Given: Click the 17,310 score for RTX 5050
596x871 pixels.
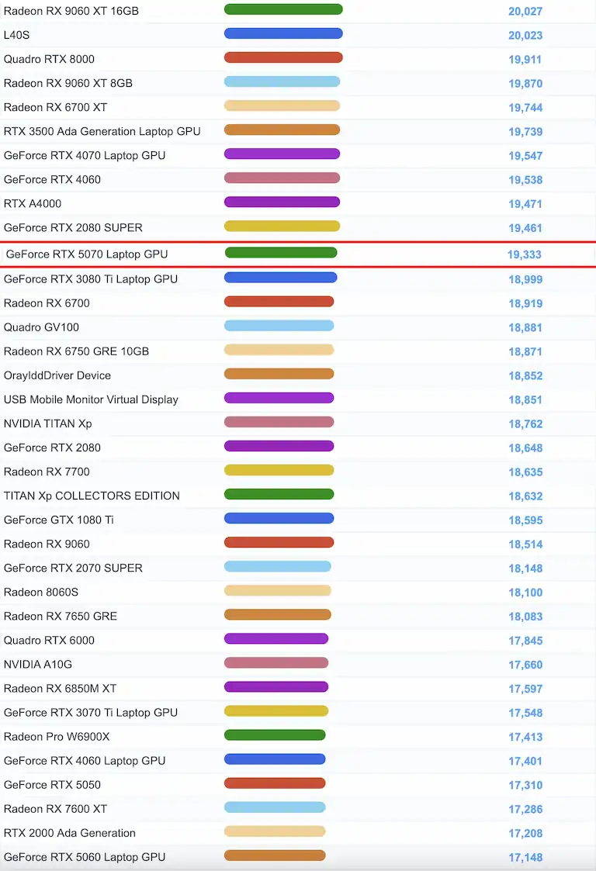Looking at the screenshot, I should (525, 786).
